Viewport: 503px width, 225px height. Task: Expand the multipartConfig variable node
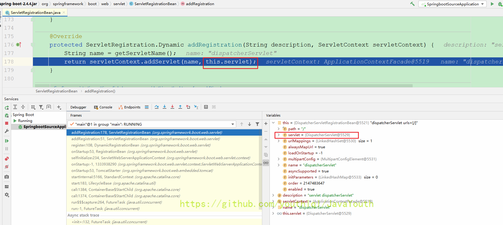(279, 159)
